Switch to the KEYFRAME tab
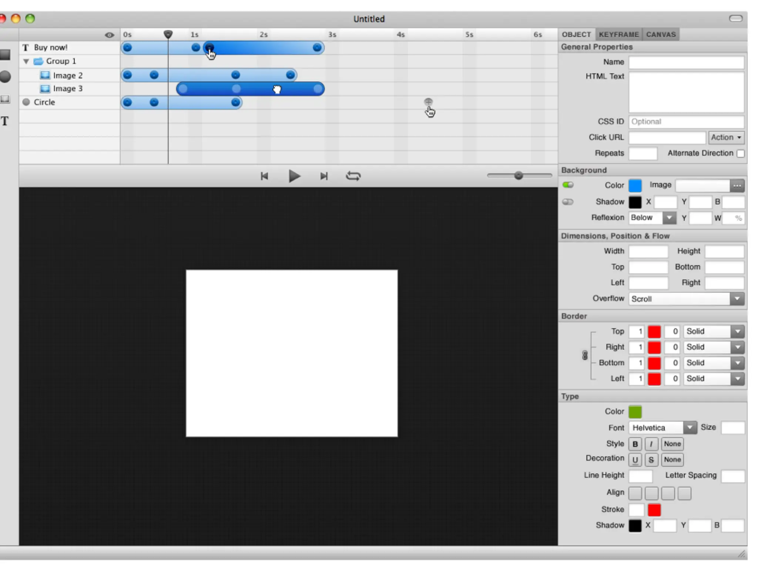 (618, 34)
